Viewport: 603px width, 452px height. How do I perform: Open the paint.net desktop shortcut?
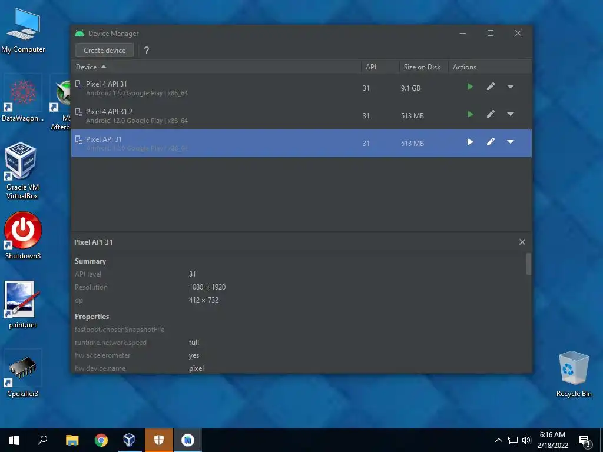coord(22,305)
